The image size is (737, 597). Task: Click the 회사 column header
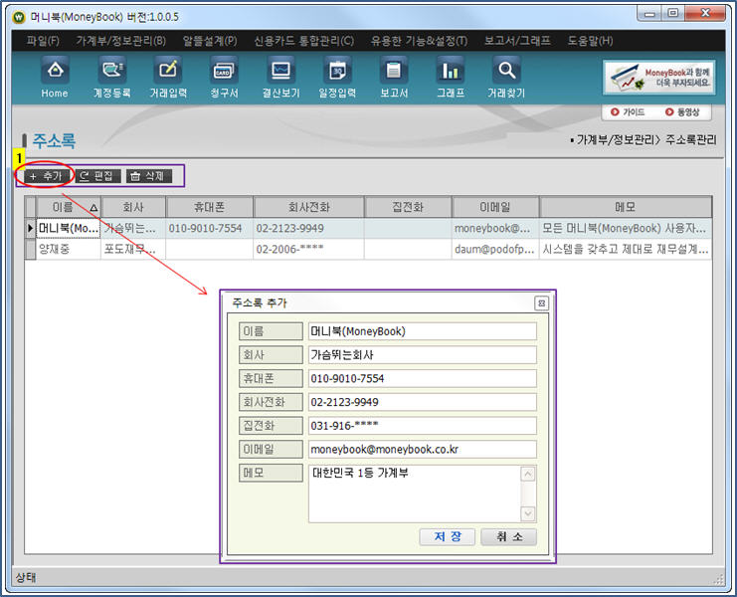(x=133, y=207)
